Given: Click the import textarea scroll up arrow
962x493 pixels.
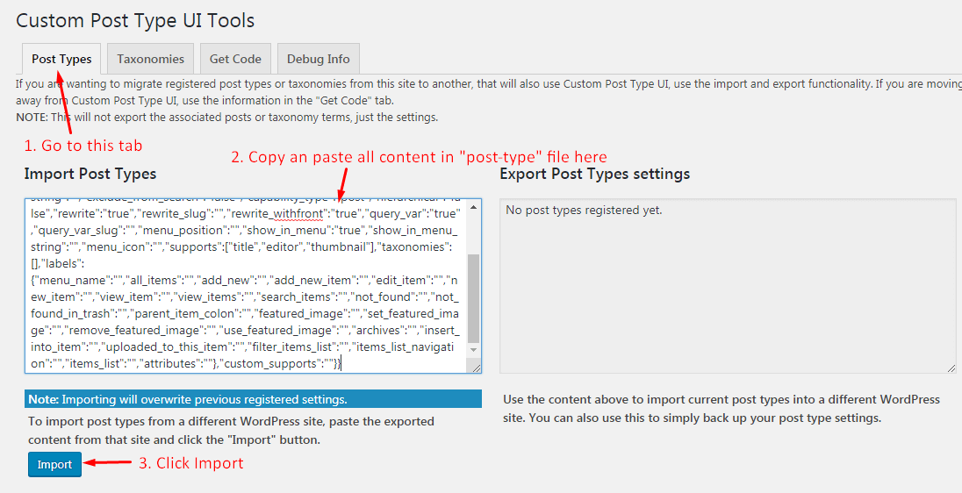Looking at the screenshot, I should click(x=474, y=207).
